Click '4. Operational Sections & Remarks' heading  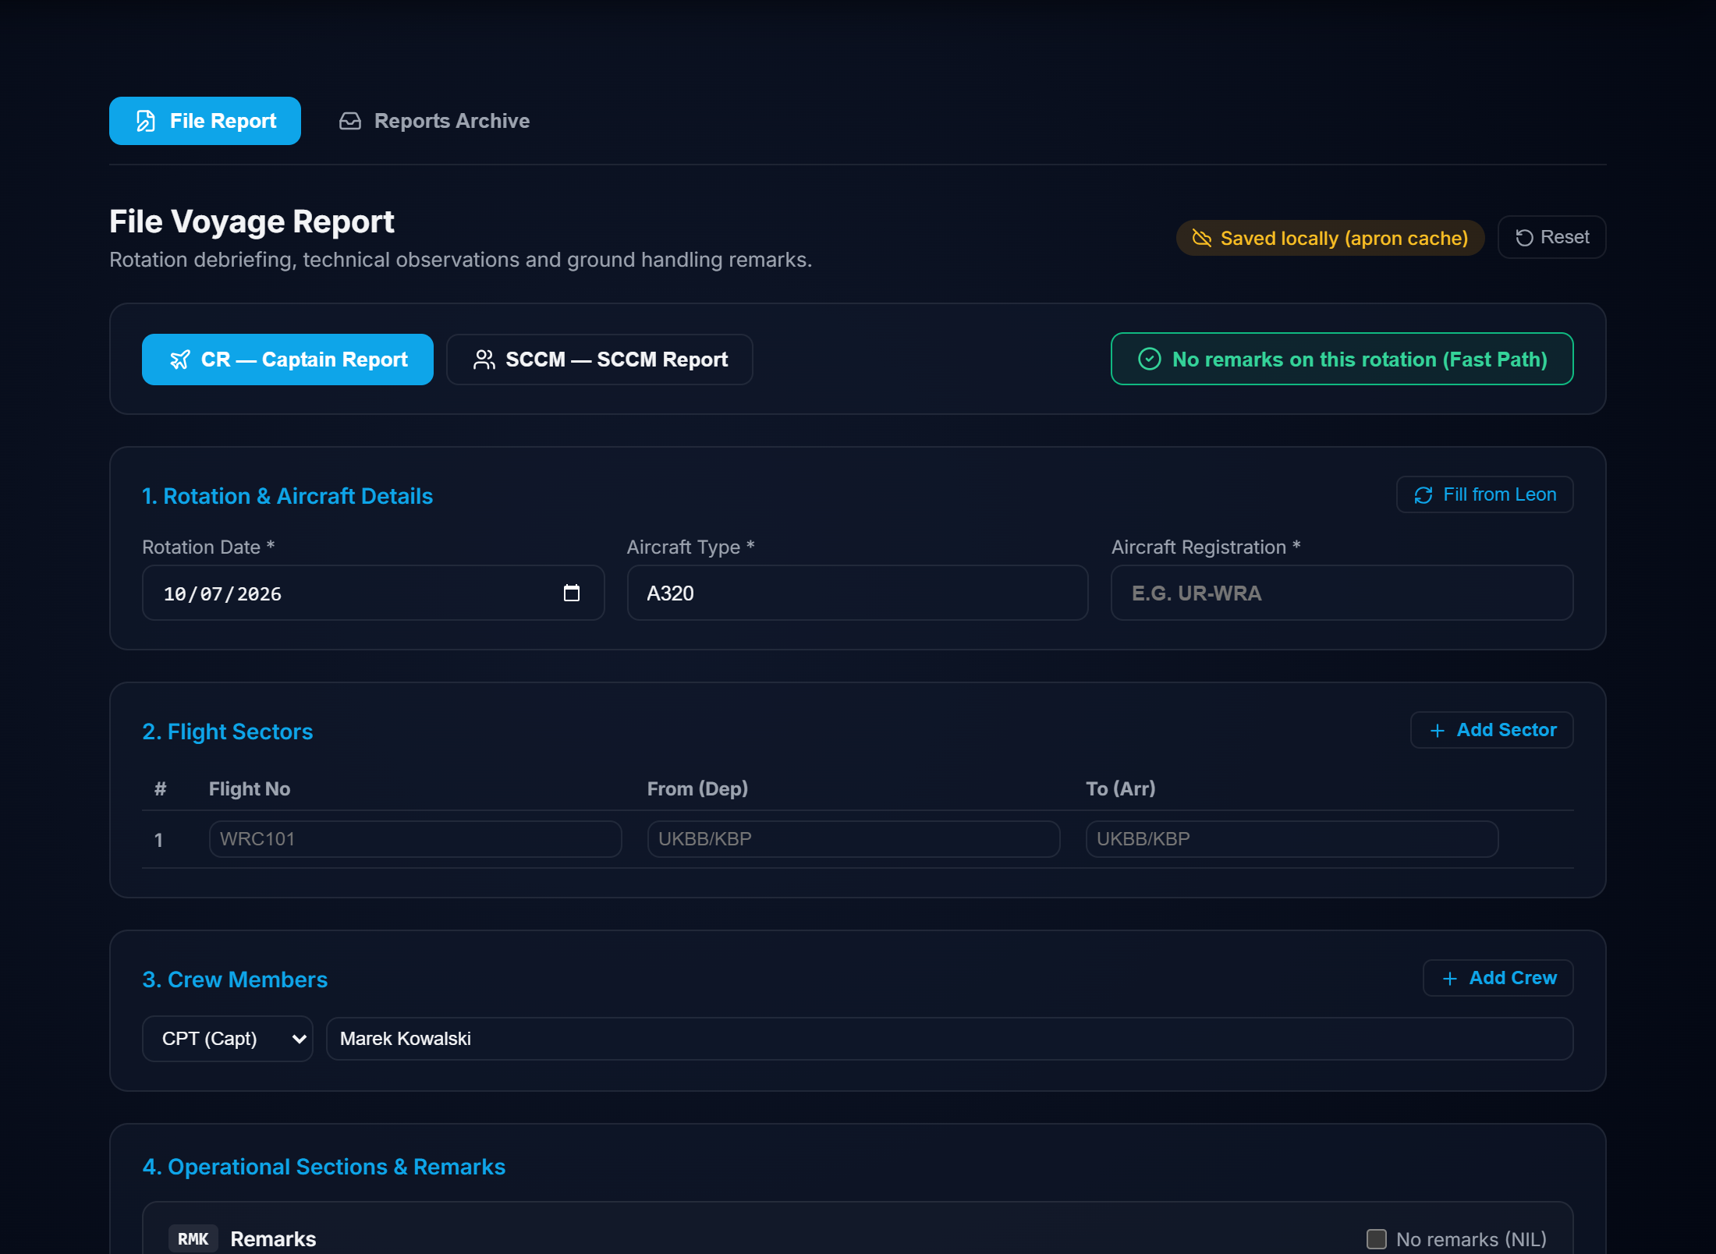pyautogui.click(x=324, y=1167)
